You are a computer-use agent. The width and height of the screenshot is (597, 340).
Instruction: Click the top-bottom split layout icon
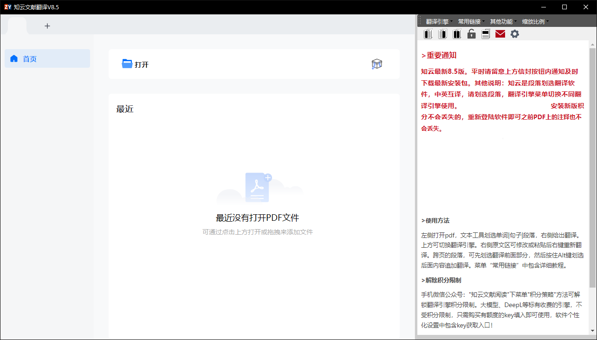(x=486, y=34)
